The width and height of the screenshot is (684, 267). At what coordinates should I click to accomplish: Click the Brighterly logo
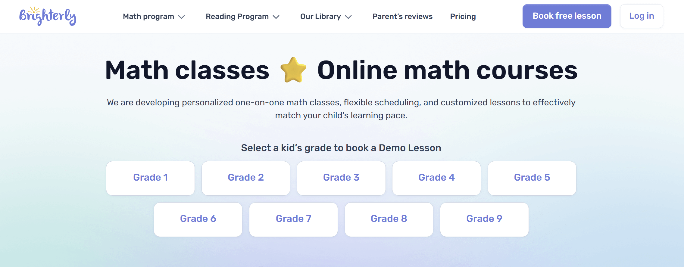(x=48, y=16)
